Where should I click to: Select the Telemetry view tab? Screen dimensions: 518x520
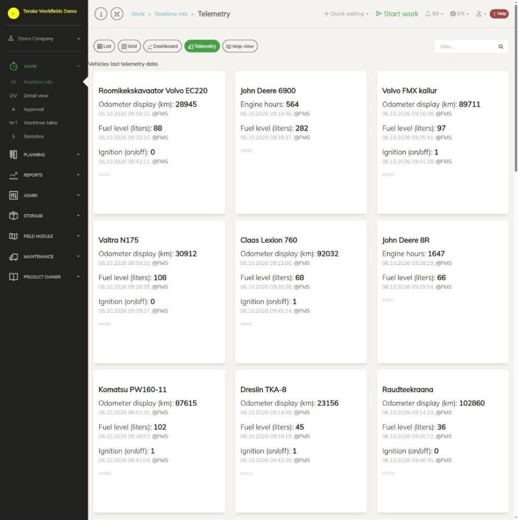(x=202, y=46)
